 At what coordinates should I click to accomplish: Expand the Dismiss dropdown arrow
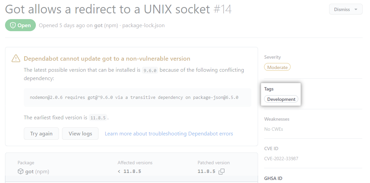[x=356, y=10]
